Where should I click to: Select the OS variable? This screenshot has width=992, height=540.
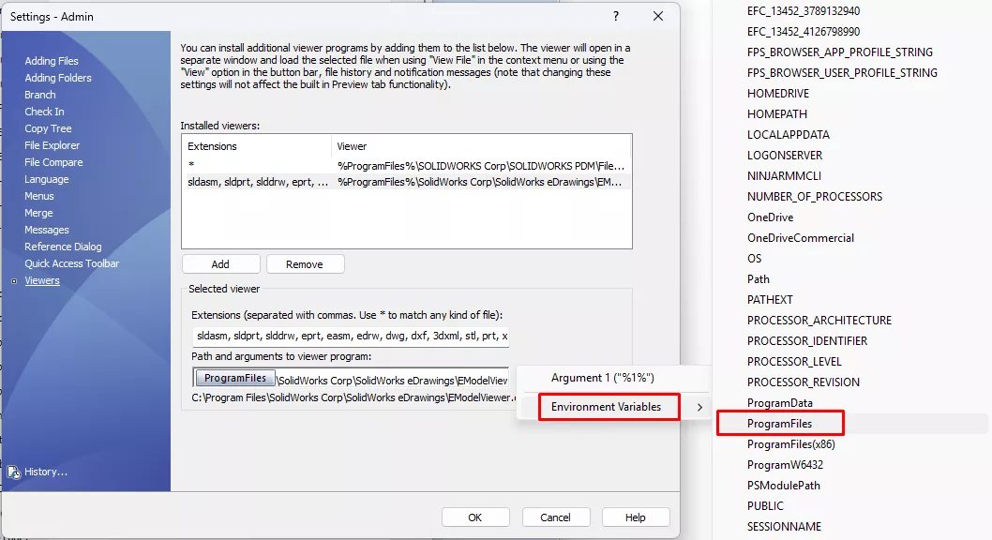(x=754, y=259)
